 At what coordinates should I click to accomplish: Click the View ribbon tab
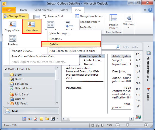(x=78, y=10)
